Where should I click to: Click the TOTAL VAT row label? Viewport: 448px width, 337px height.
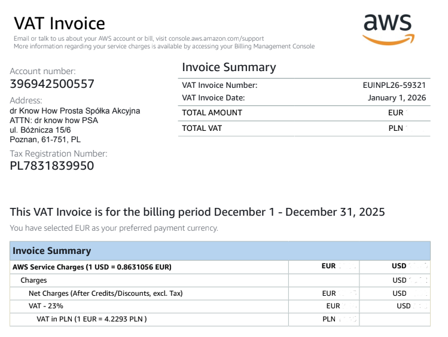coord(203,128)
